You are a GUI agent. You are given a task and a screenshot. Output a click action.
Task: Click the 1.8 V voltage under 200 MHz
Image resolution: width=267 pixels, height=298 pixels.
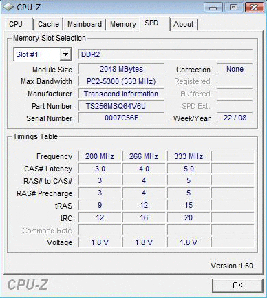coord(100,242)
